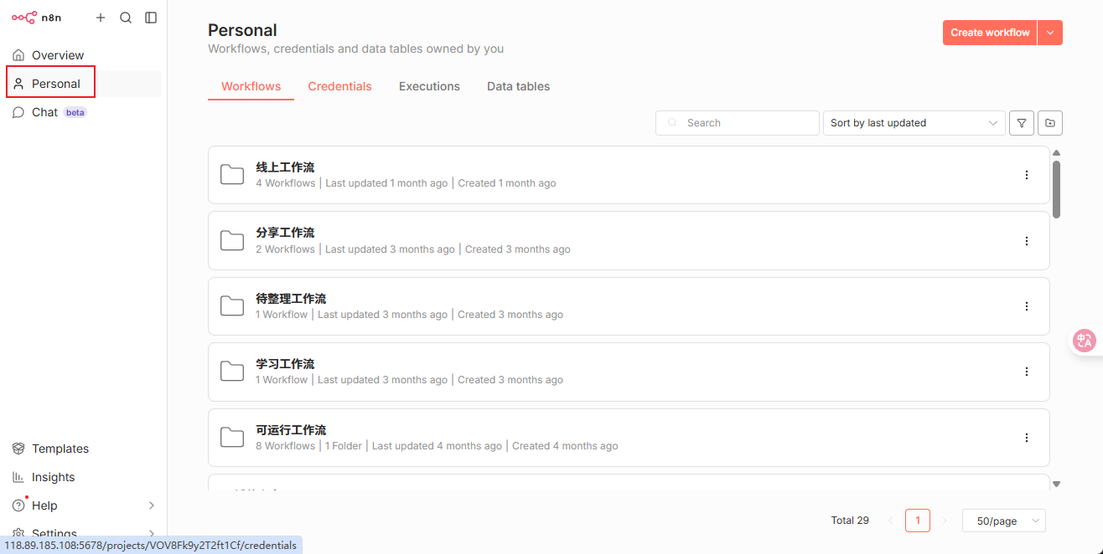Click the scrollbar down arrow of list
The height and width of the screenshot is (554, 1103).
(1056, 484)
